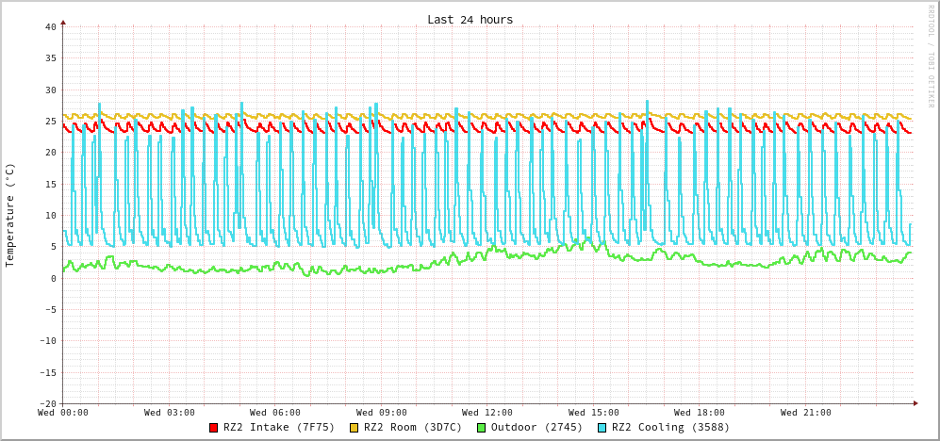
Task: Click the arrowhead at the time axis end
Action: point(915,403)
